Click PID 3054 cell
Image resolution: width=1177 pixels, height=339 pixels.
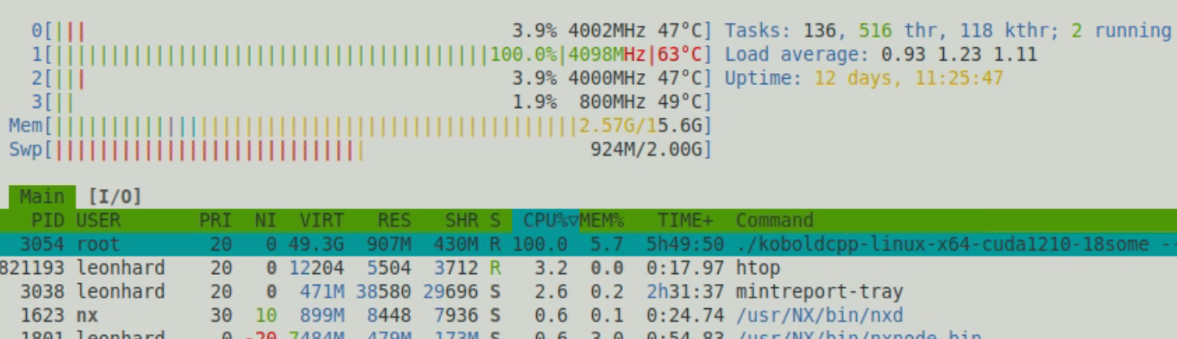pyautogui.click(x=42, y=244)
